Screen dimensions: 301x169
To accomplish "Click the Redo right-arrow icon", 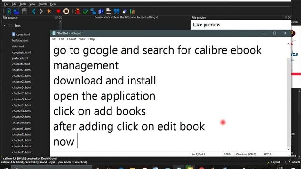I will point(41,11).
